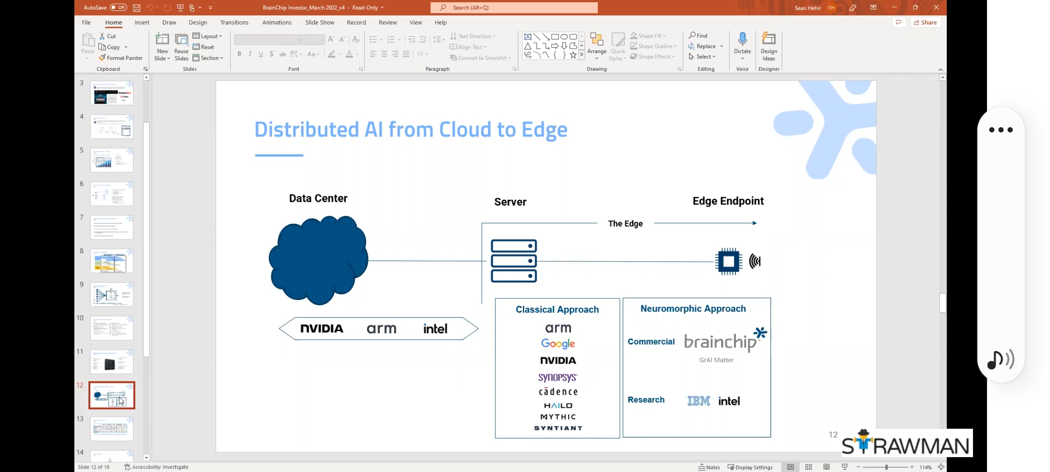The image size is (1050, 472).
Task: Switch to the Transitions tab
Action: point(234,22)
